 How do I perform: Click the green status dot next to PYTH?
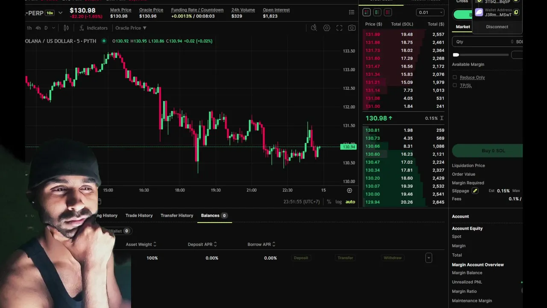coord(104,41)
